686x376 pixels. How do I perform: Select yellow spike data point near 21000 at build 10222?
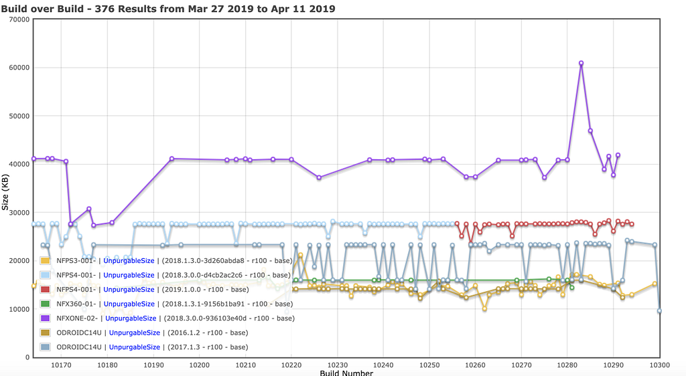click(x=301, y=255)
